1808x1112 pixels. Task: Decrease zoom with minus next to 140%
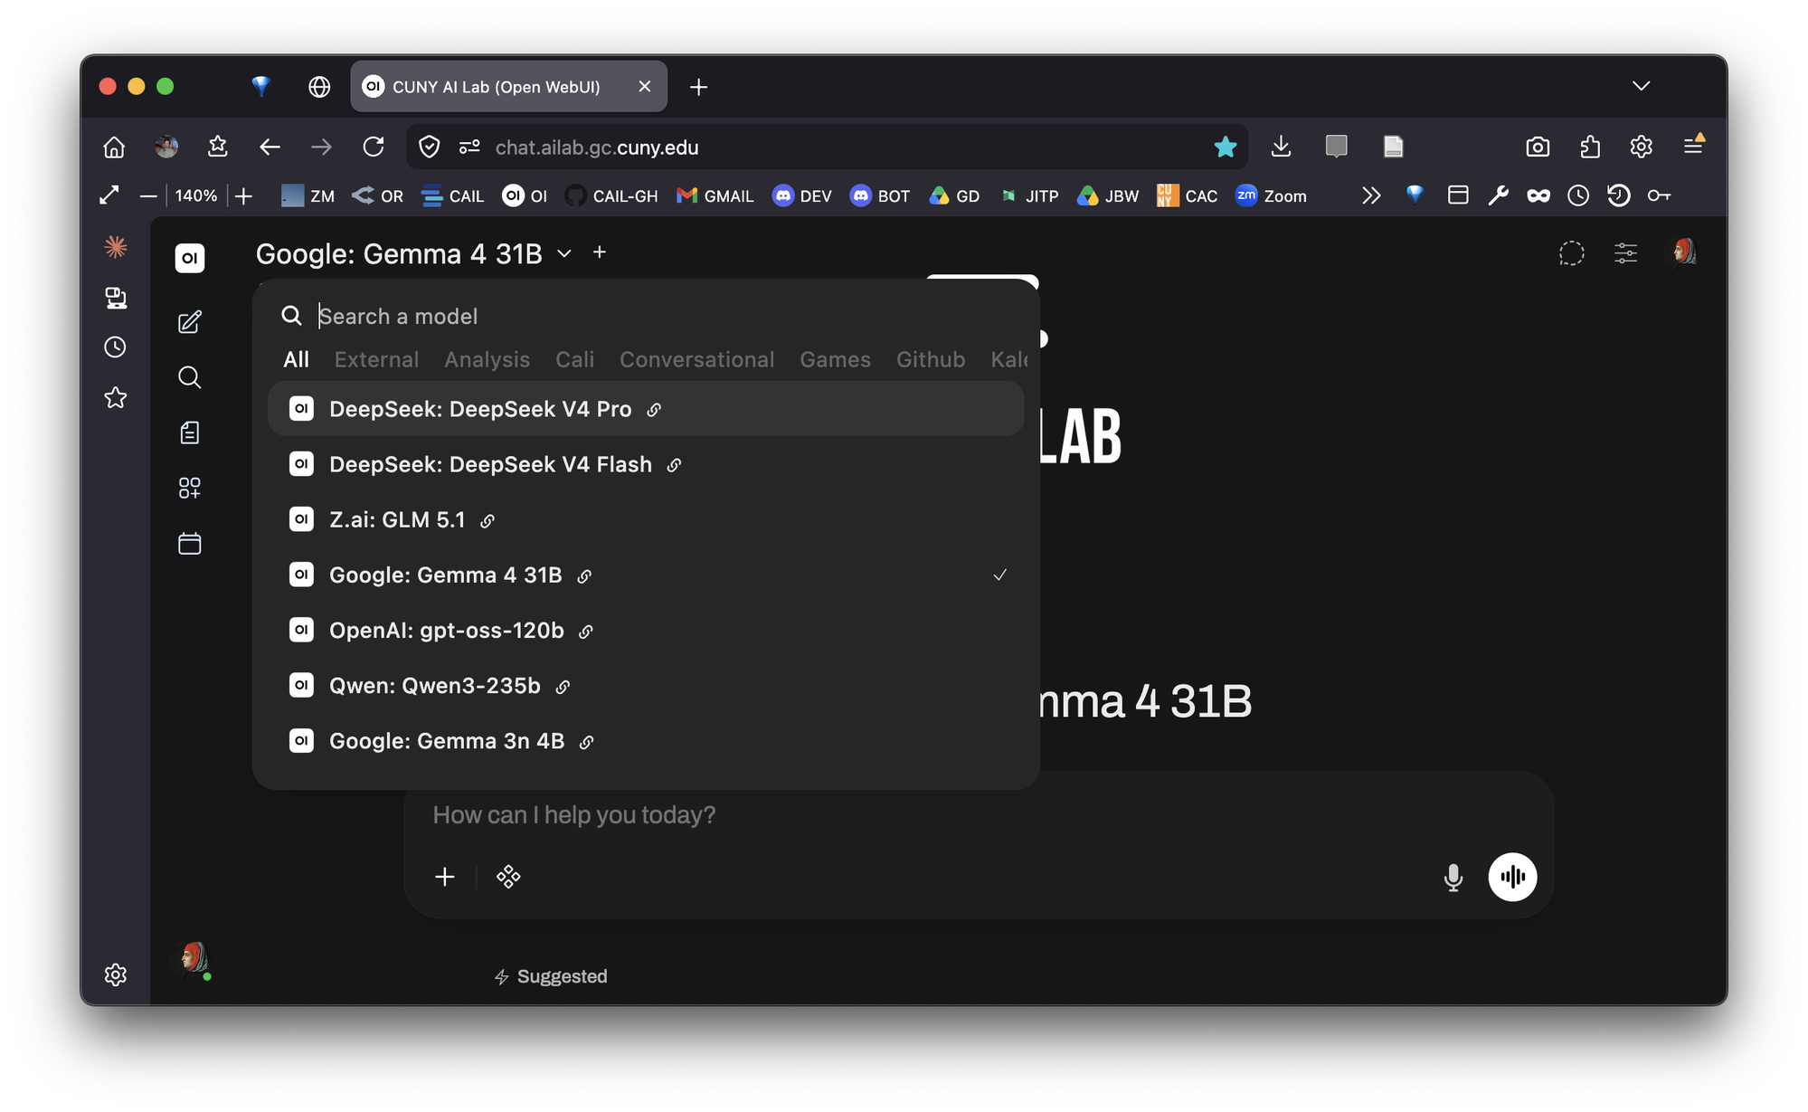[148, 195]
